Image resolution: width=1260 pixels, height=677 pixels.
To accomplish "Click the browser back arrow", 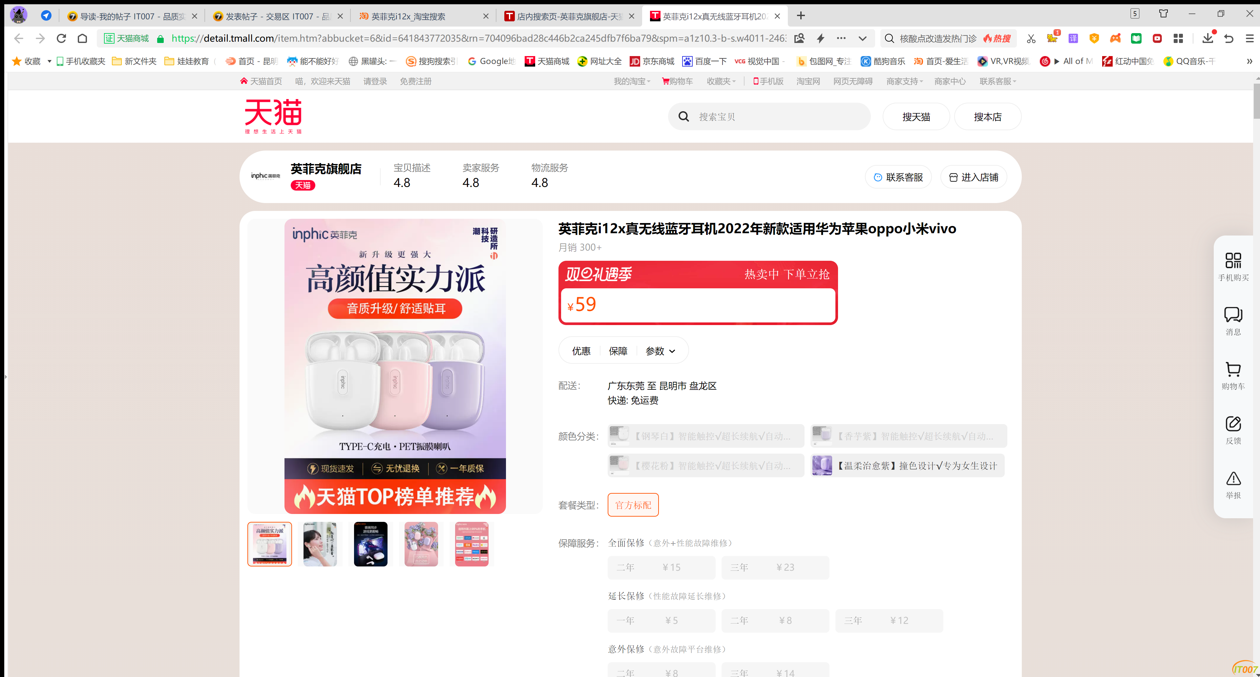I will (19, 38).
